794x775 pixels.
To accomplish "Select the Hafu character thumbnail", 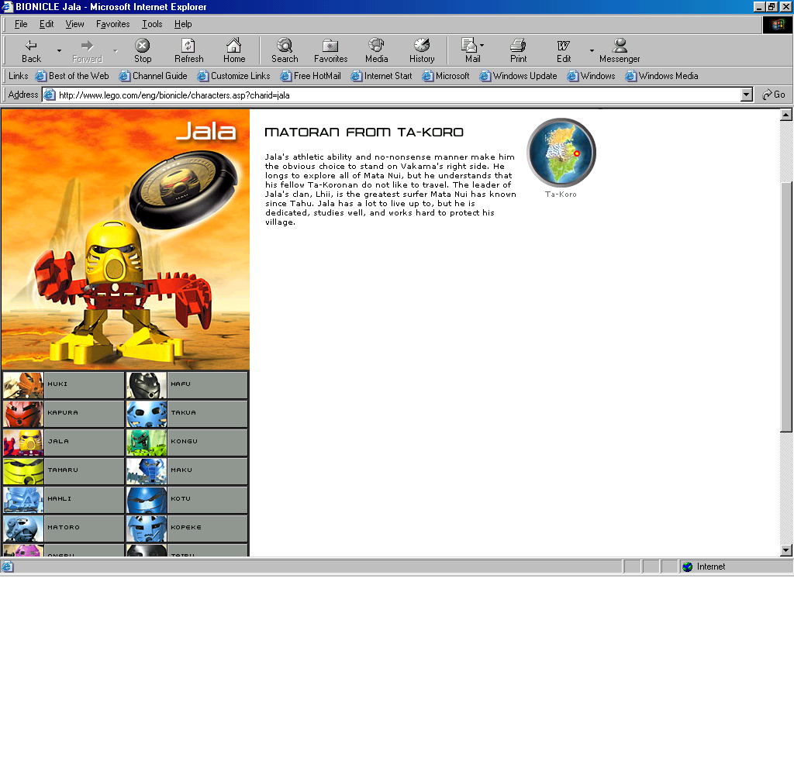I will click(x=147, y=385).
